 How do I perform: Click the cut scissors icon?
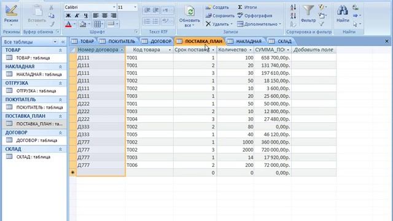52,7
